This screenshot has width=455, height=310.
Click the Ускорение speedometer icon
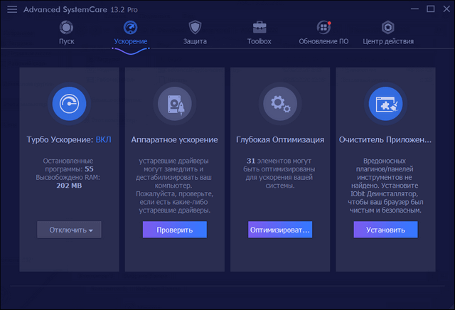point(131,28)
